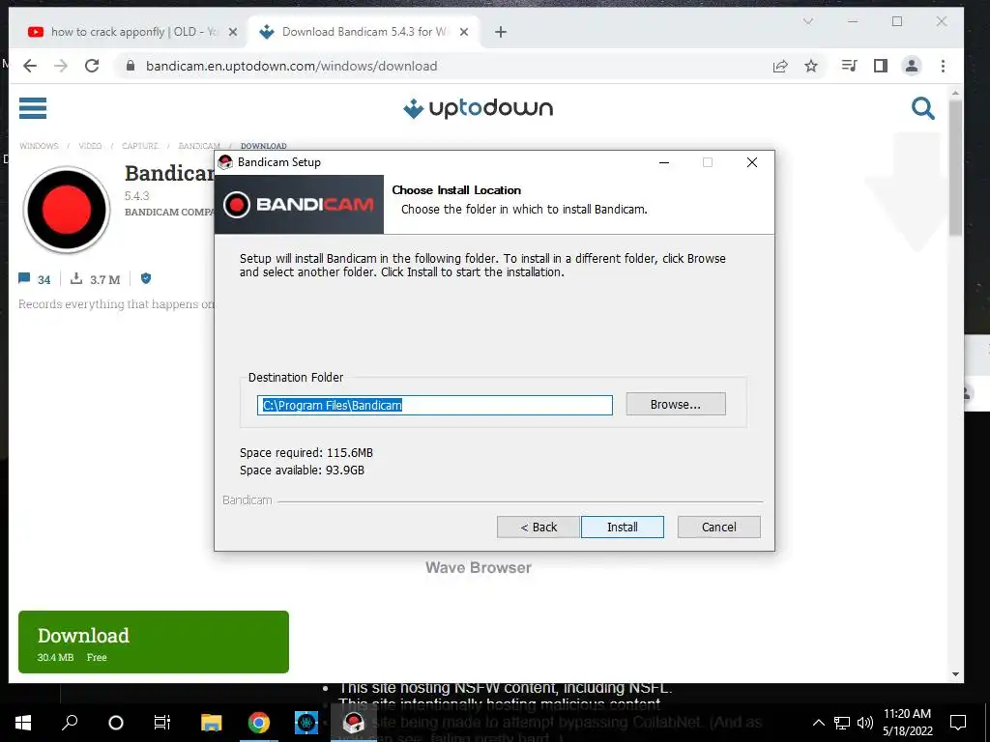Image resolution: width=990 pixels, height=742 pixels.
Task: Click 'Space required: 115.6MB' text
Action: 306,452
